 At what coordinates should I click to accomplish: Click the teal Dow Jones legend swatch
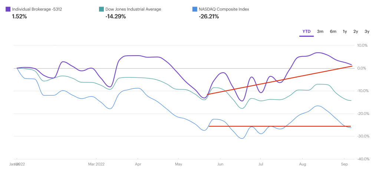[102, 9]
